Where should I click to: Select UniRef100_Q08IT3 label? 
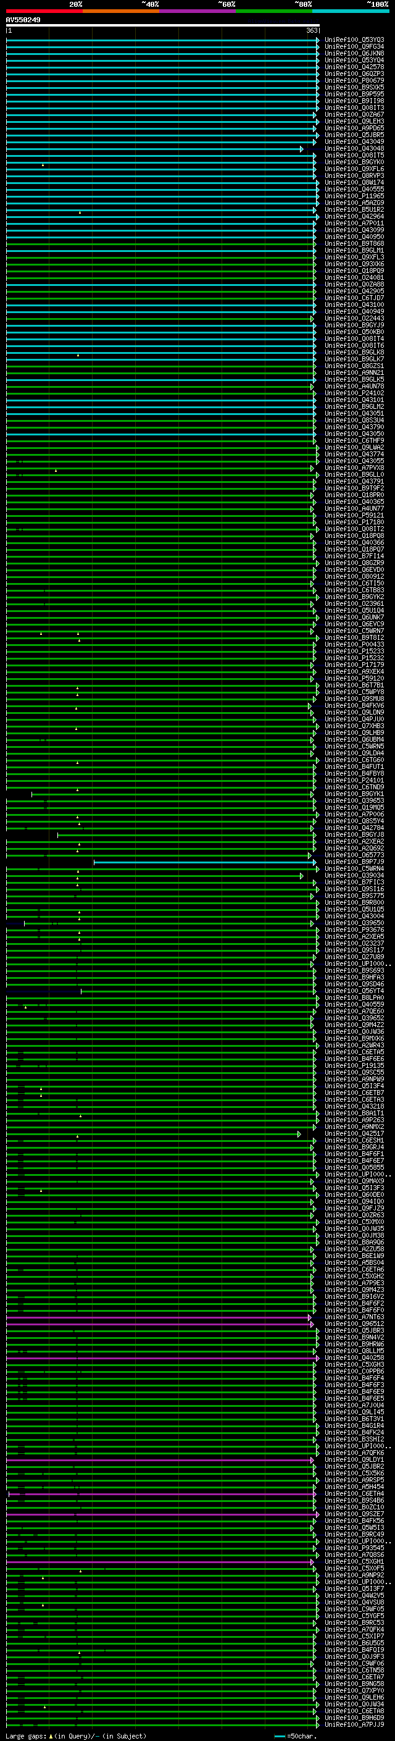pos(354,107)
